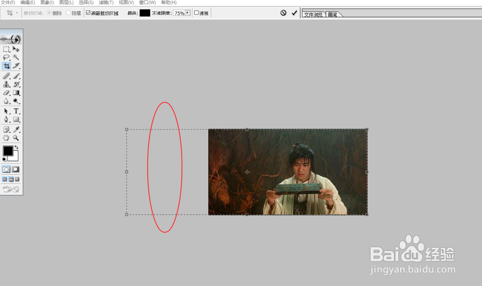Open the 图象(I) menu
This screenshot has height=286, width=482.
(x=47, y=2)
